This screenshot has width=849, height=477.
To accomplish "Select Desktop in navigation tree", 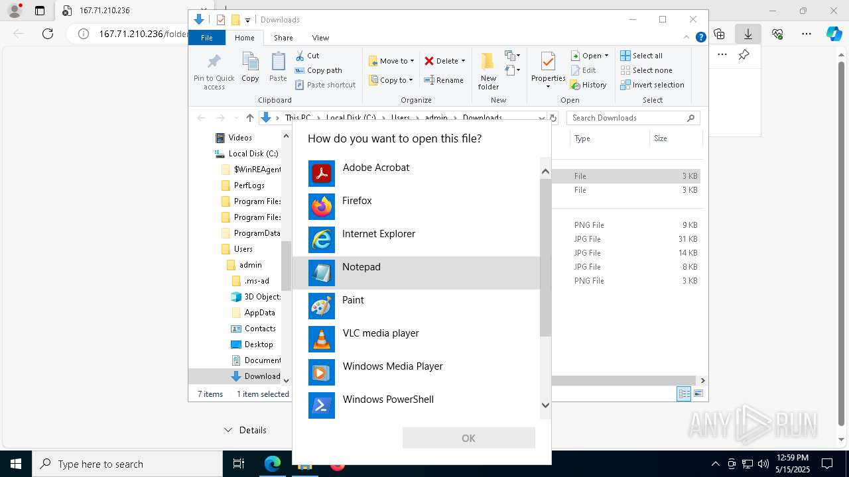I will [x=259, y=344].
